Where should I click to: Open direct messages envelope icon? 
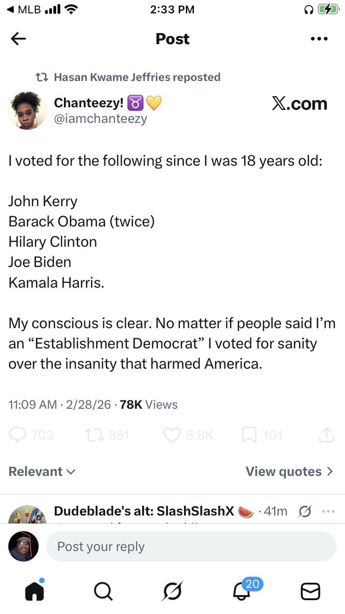coord(310,591)
